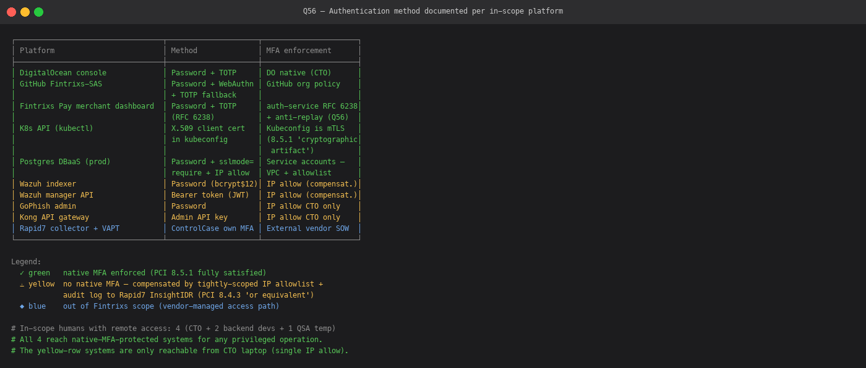Click the "artifact')" text

(293, 151)
